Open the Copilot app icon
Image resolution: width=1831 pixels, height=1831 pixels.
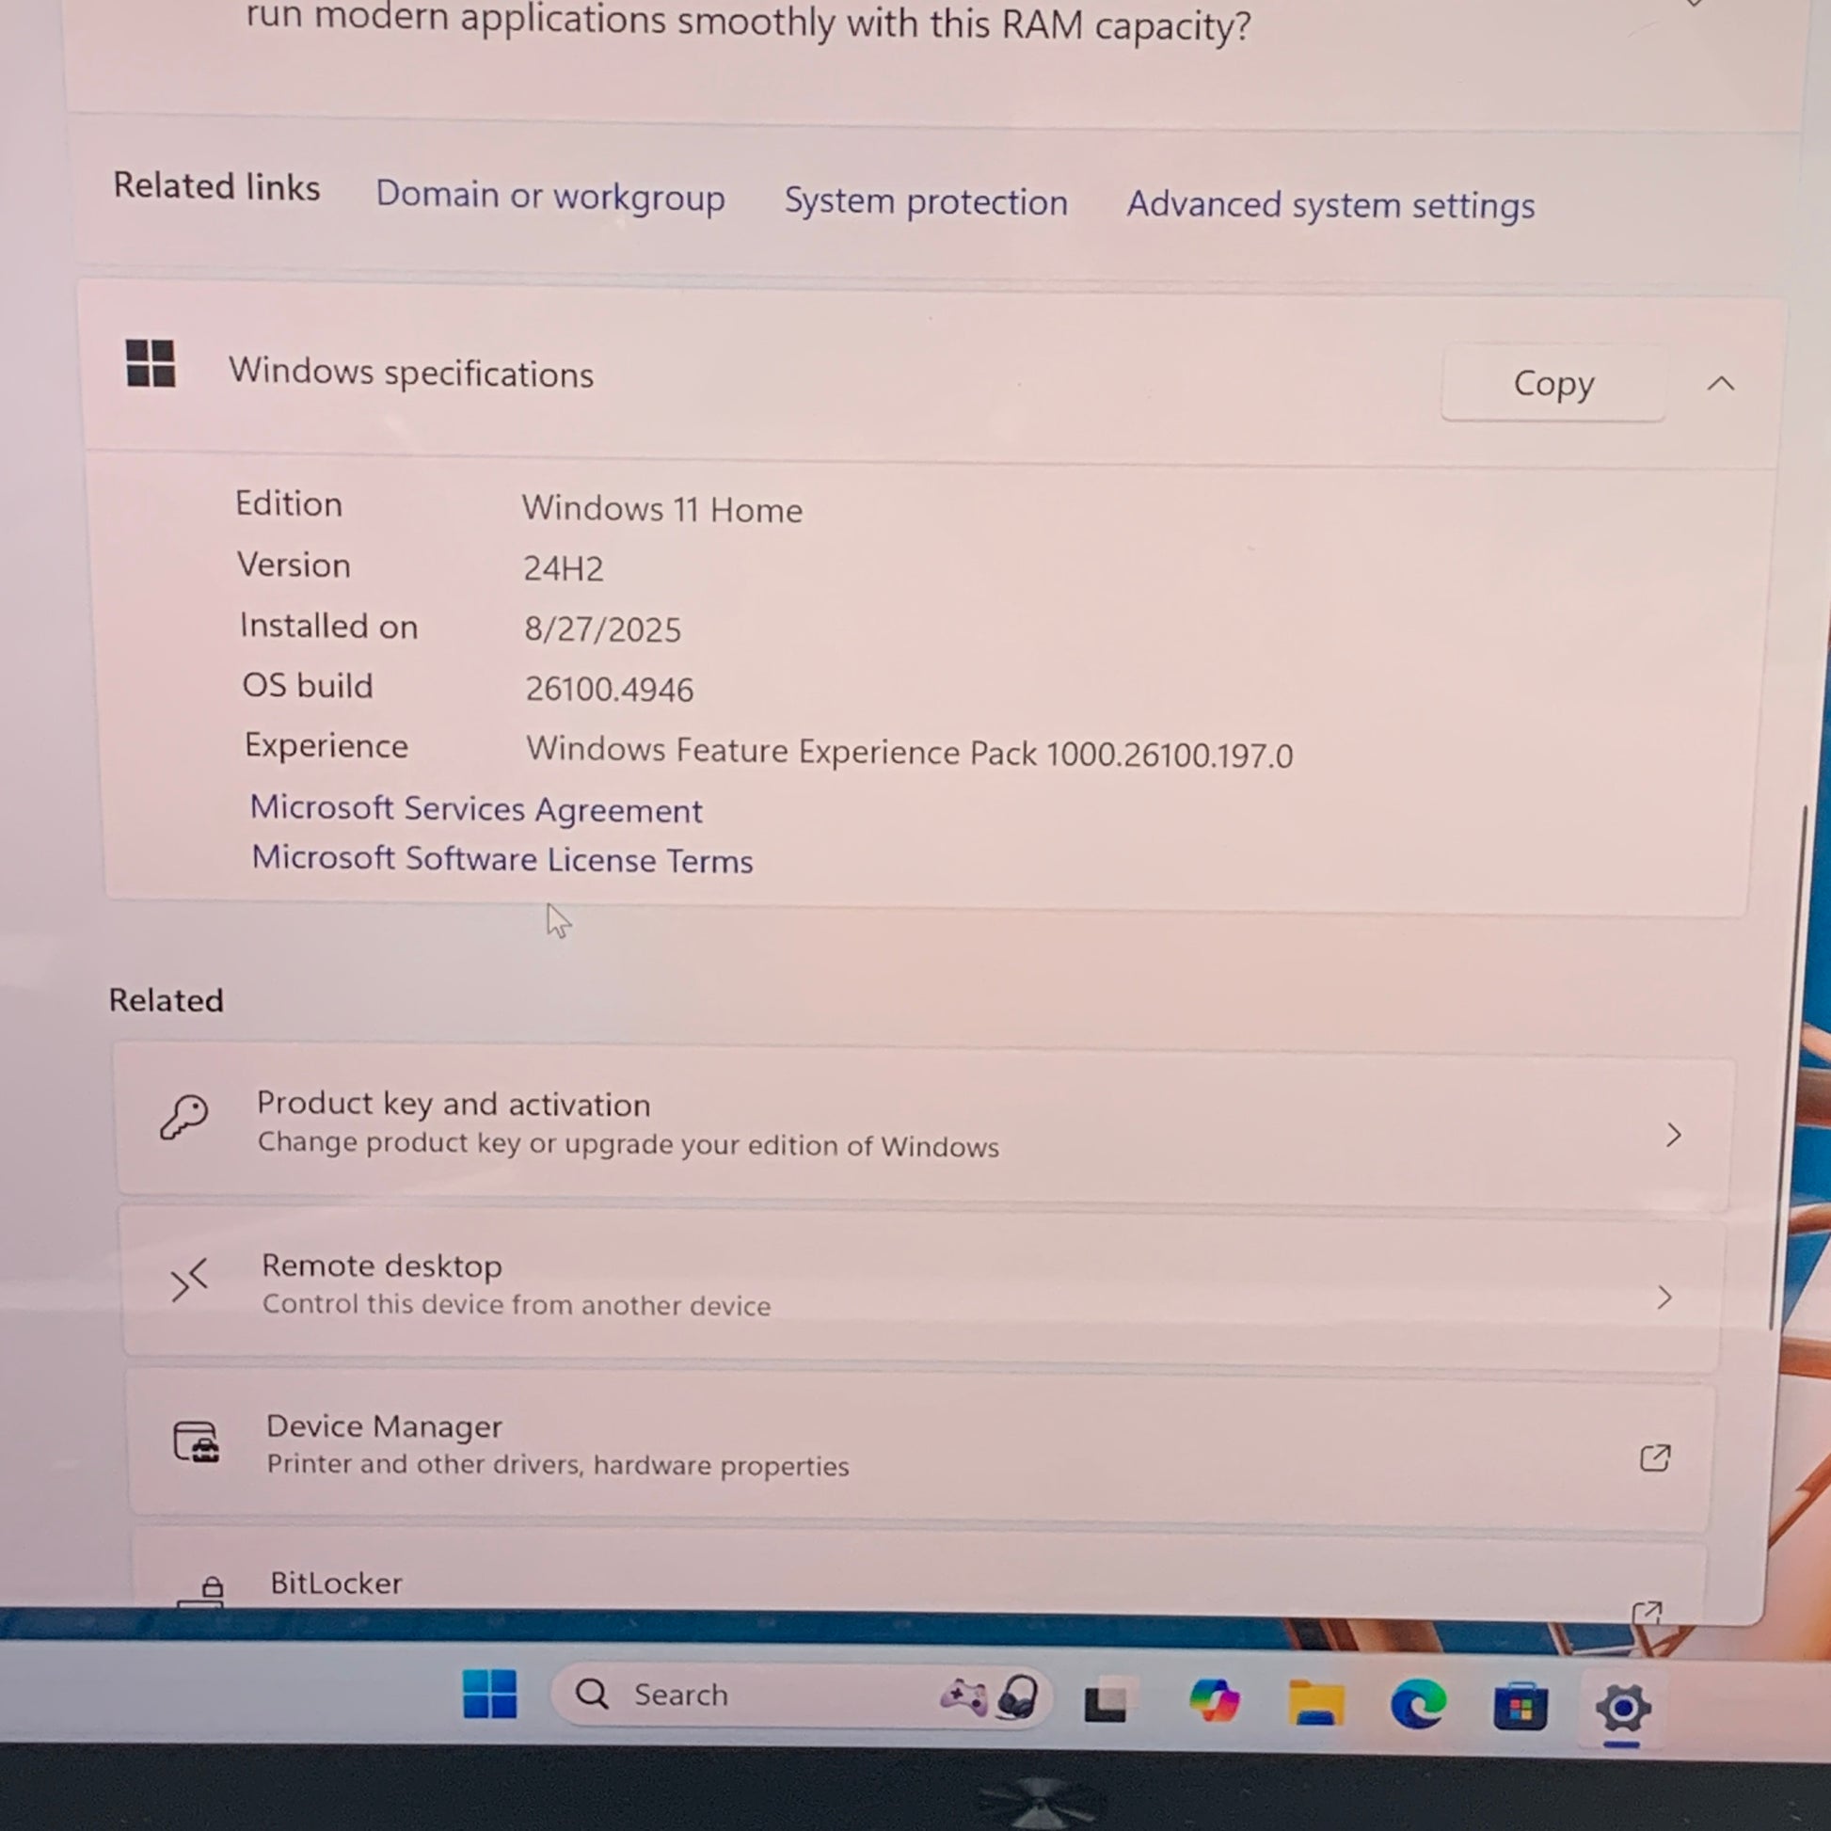click(1214, 1701)
